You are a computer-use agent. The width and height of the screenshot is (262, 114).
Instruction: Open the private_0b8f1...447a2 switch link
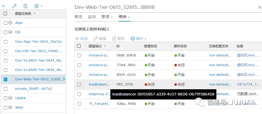33,88
